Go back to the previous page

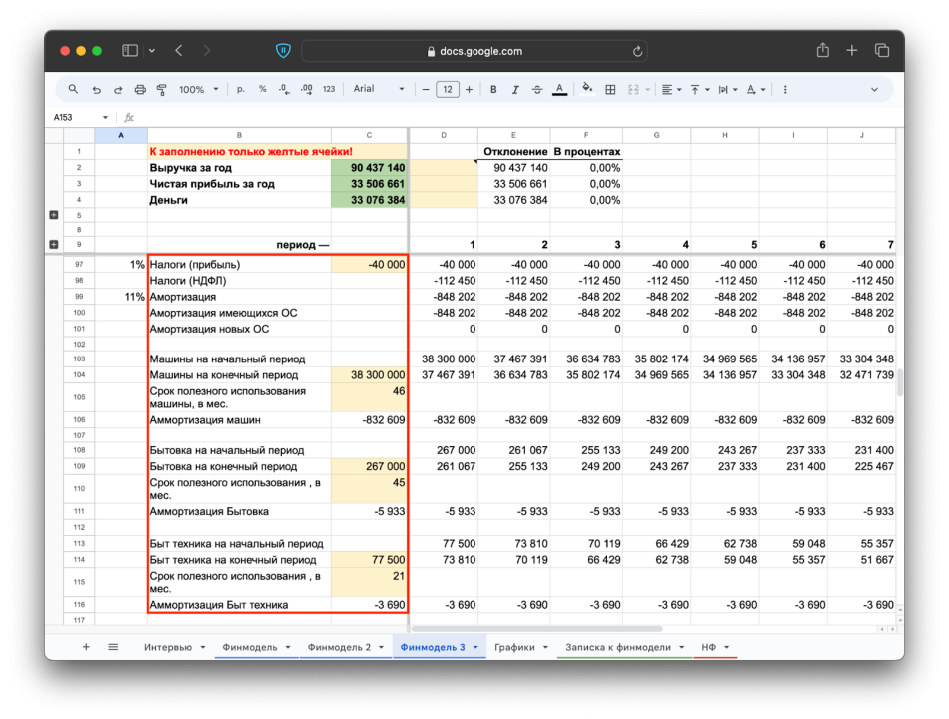(179, 51)
